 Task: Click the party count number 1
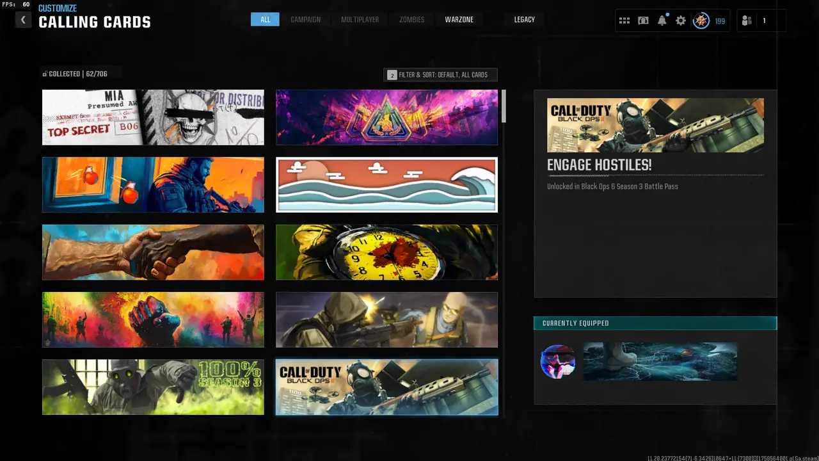pyautogui.click(x=763, y=21)
